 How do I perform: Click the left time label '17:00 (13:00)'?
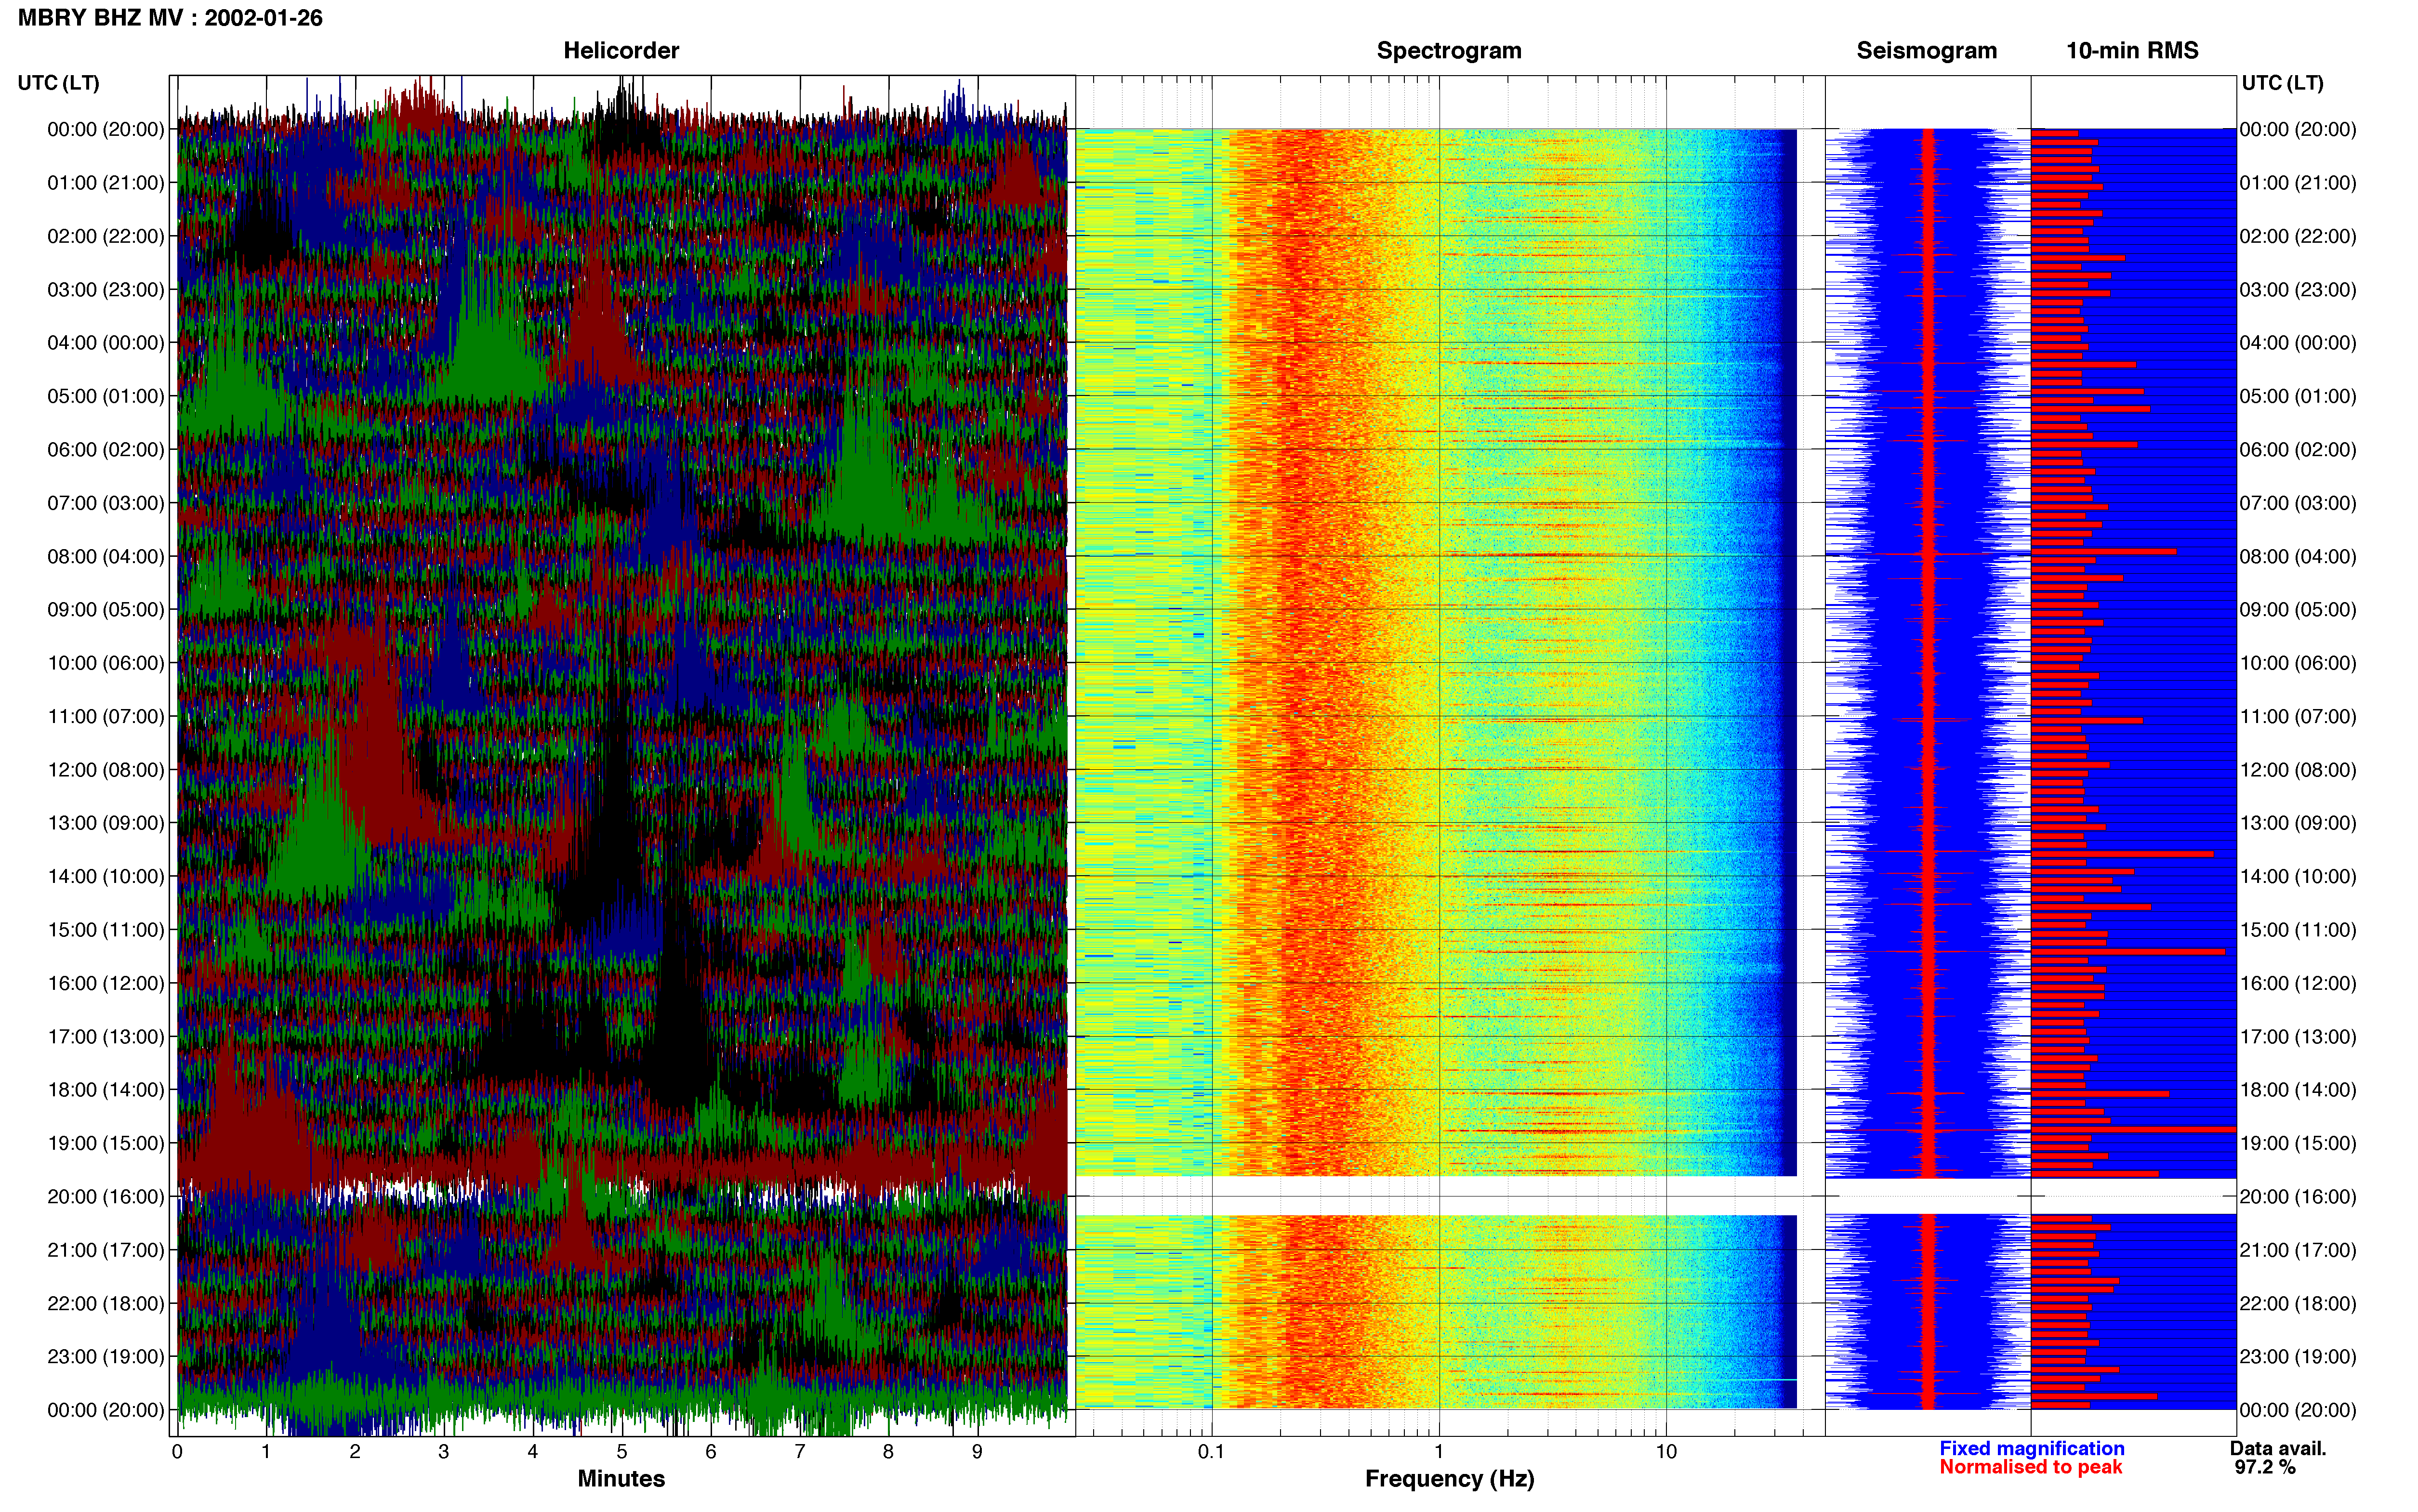pyautogui.click(x=106, y=1037)
